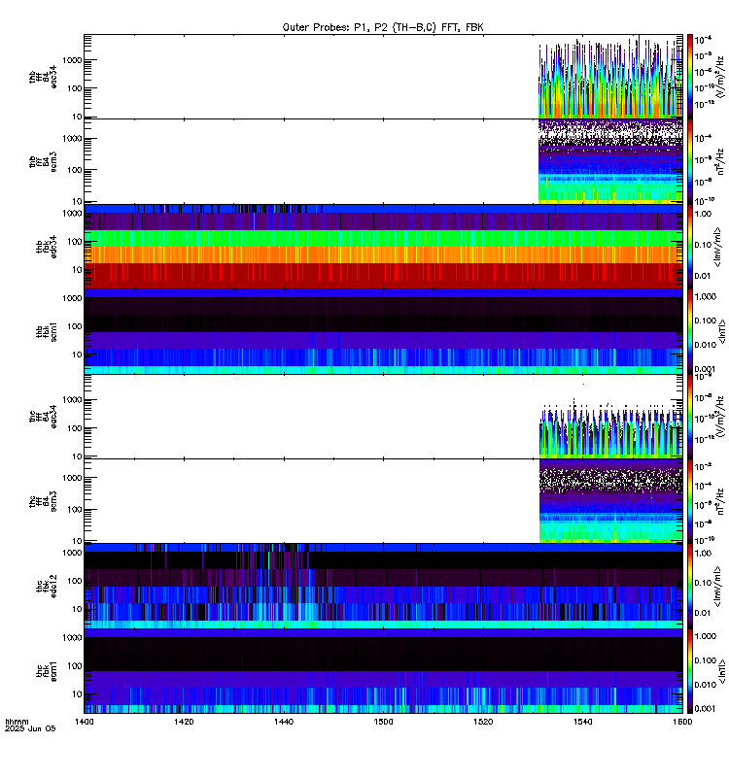Click the 100 y-axis tick of thb fbk scm1 panel
Screen dimensions: 729x777
[x=75, y=326]
